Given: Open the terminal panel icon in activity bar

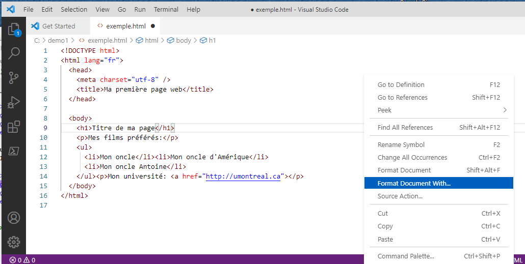Looking at the screenshot, I should click(x=14, y=151).
